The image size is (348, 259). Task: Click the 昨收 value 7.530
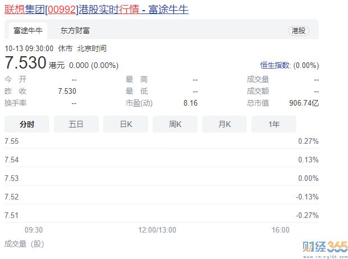(x=67, y=91)
